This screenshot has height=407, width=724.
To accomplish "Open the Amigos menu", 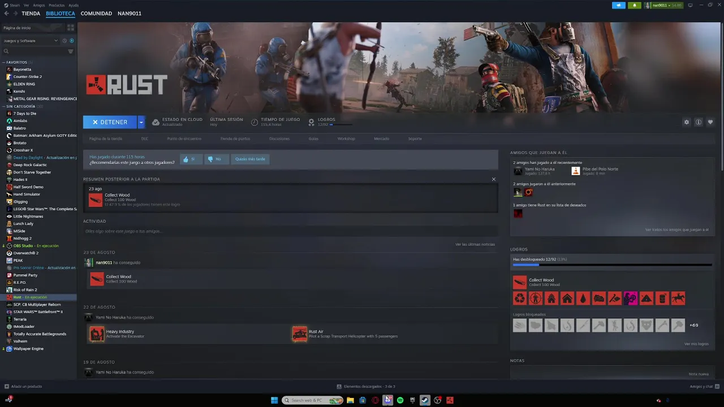I will 38,5.
